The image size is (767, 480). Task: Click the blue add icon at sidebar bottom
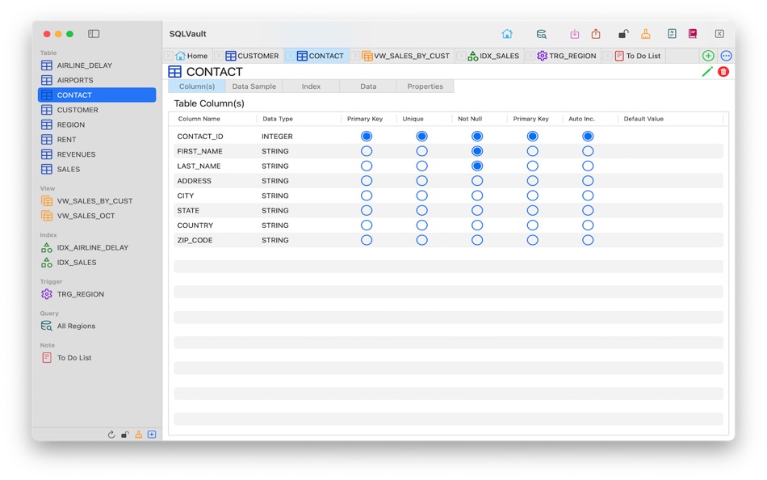point(152,435)
